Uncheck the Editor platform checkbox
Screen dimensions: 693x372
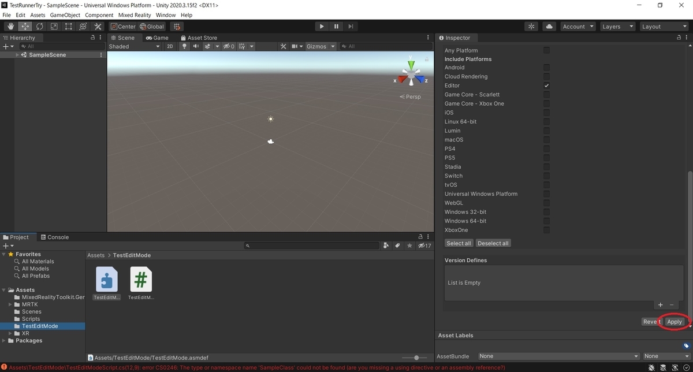pos(546,85)
